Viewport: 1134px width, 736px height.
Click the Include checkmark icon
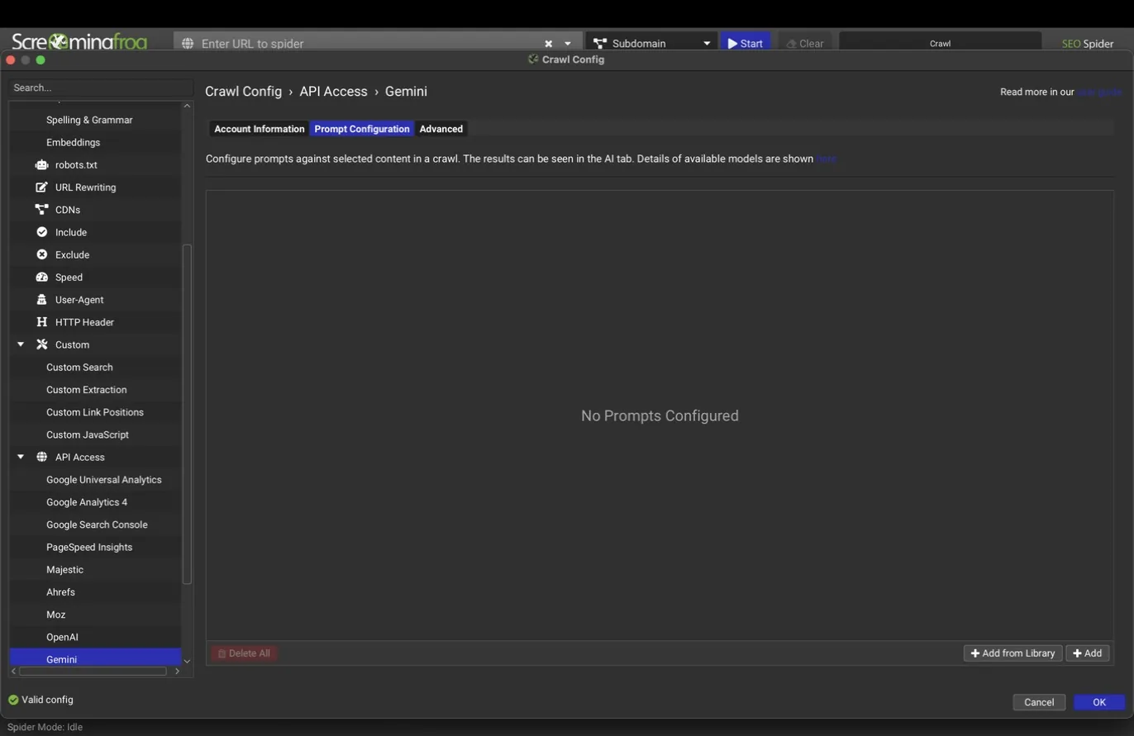(41, 232)
